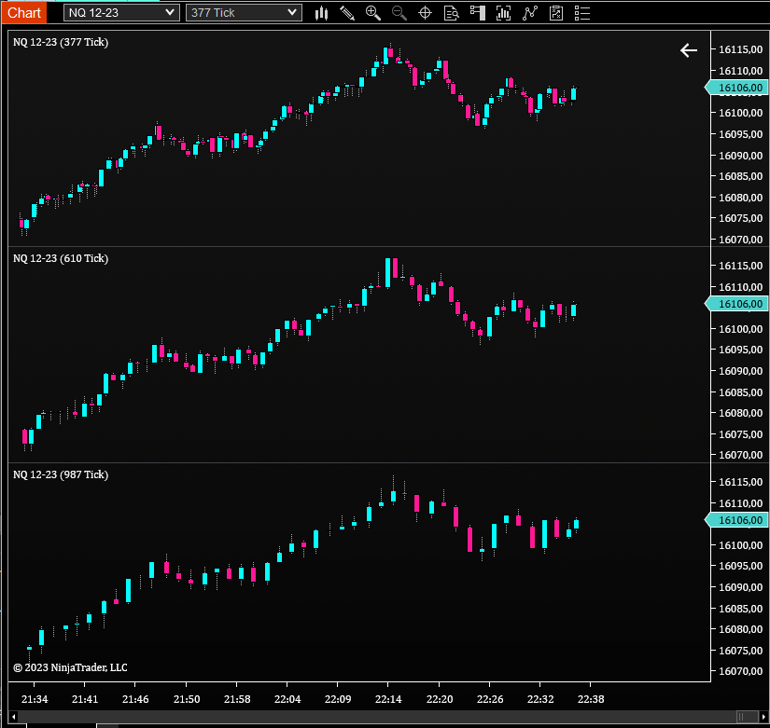Click the NQ 12-23 (987 Tick) panel label
Viewport: 770px width, 728px height.
(61, 474)
